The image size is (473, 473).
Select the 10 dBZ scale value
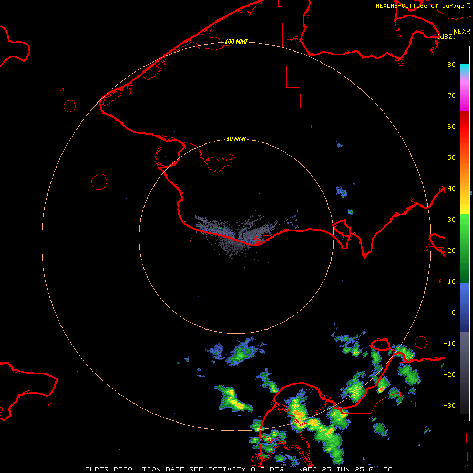click(451, 282)
